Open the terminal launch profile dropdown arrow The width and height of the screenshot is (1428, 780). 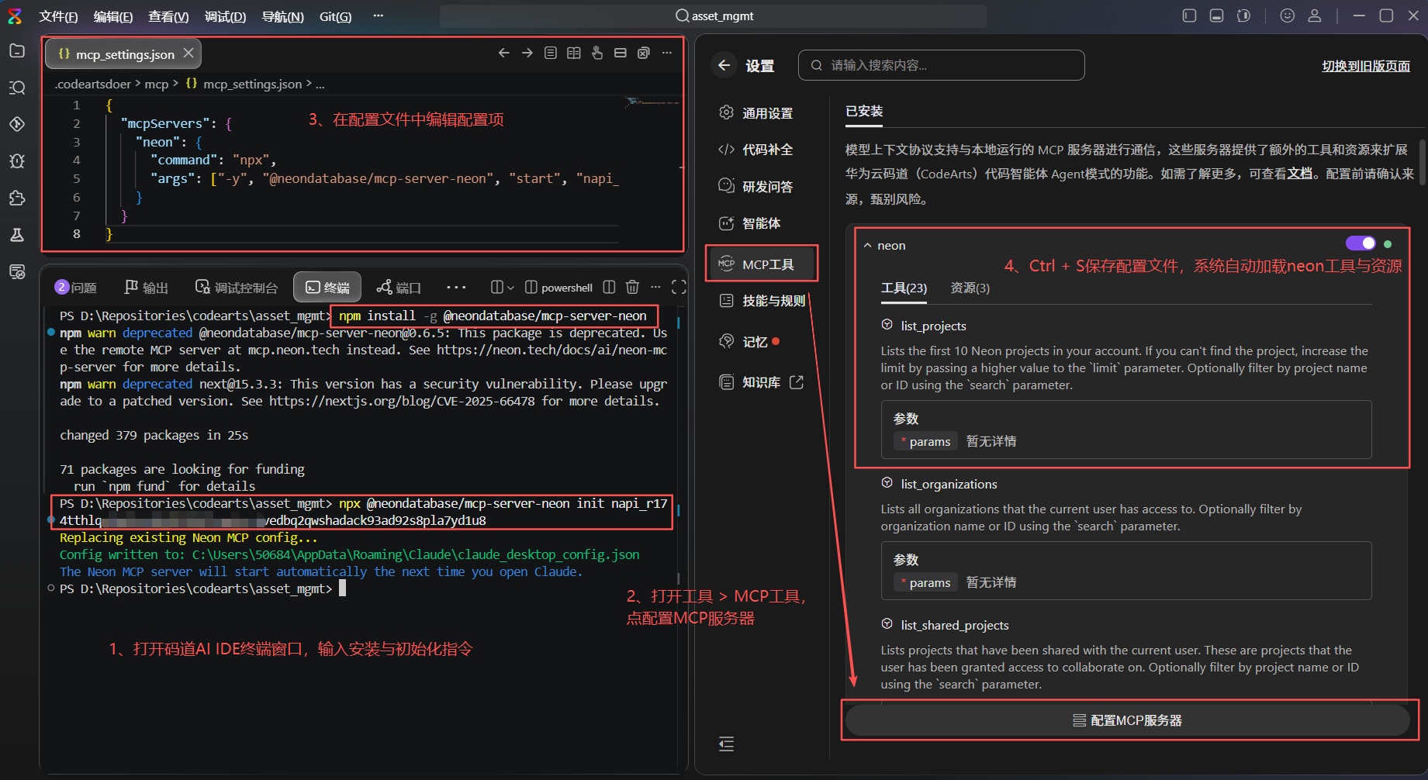(510, 288)
